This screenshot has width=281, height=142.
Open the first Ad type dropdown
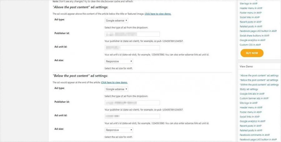click(116, 21)
